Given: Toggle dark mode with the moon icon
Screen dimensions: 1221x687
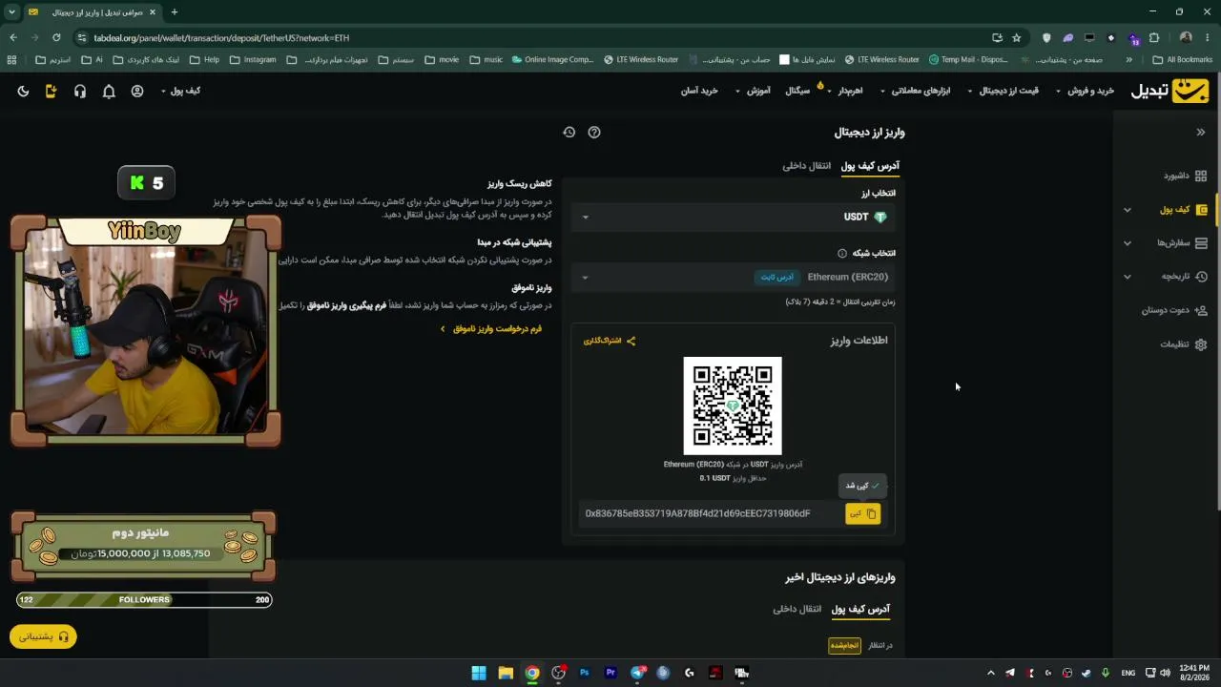Looking at the screenshot, I should pos(23,91).
